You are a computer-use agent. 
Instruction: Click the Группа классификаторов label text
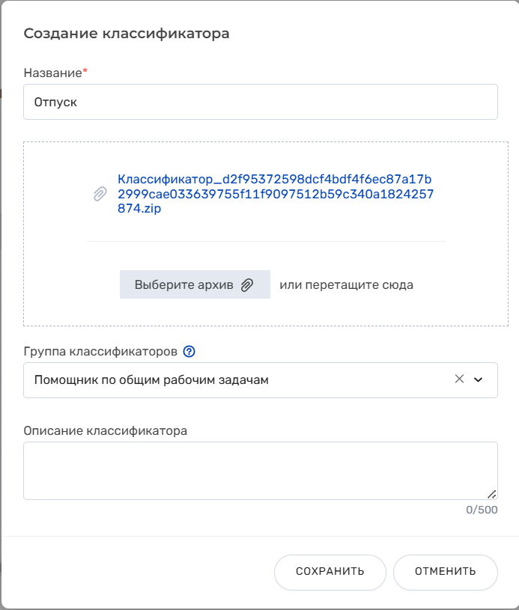(x=100, y=351)
